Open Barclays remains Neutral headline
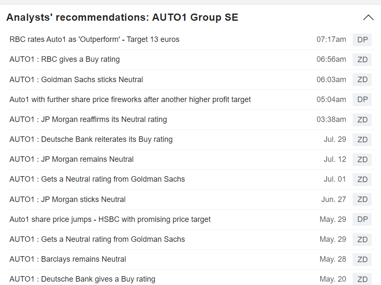381x285 pixels. [68, 259]
